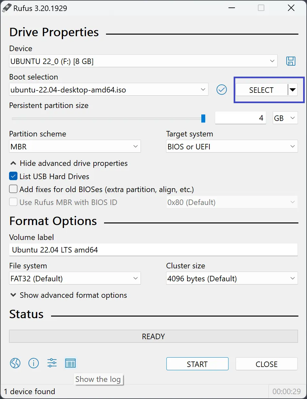Open the language globe icon
The width and height of the screenshot is (307, 399).
(x=15, y=363)
